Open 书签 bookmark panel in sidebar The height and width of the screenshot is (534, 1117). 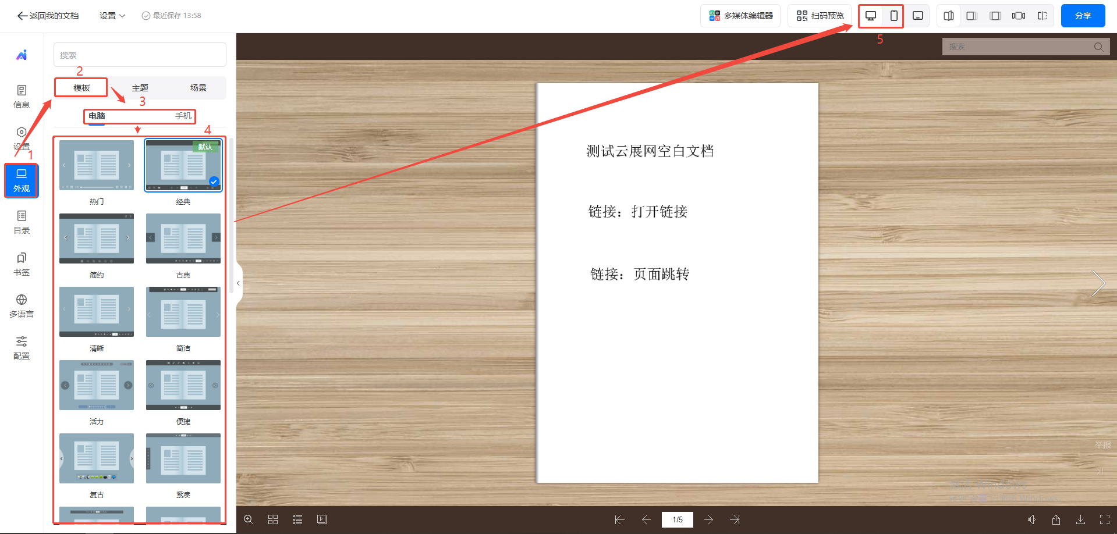pyautogui.click(x=22, y=264)
